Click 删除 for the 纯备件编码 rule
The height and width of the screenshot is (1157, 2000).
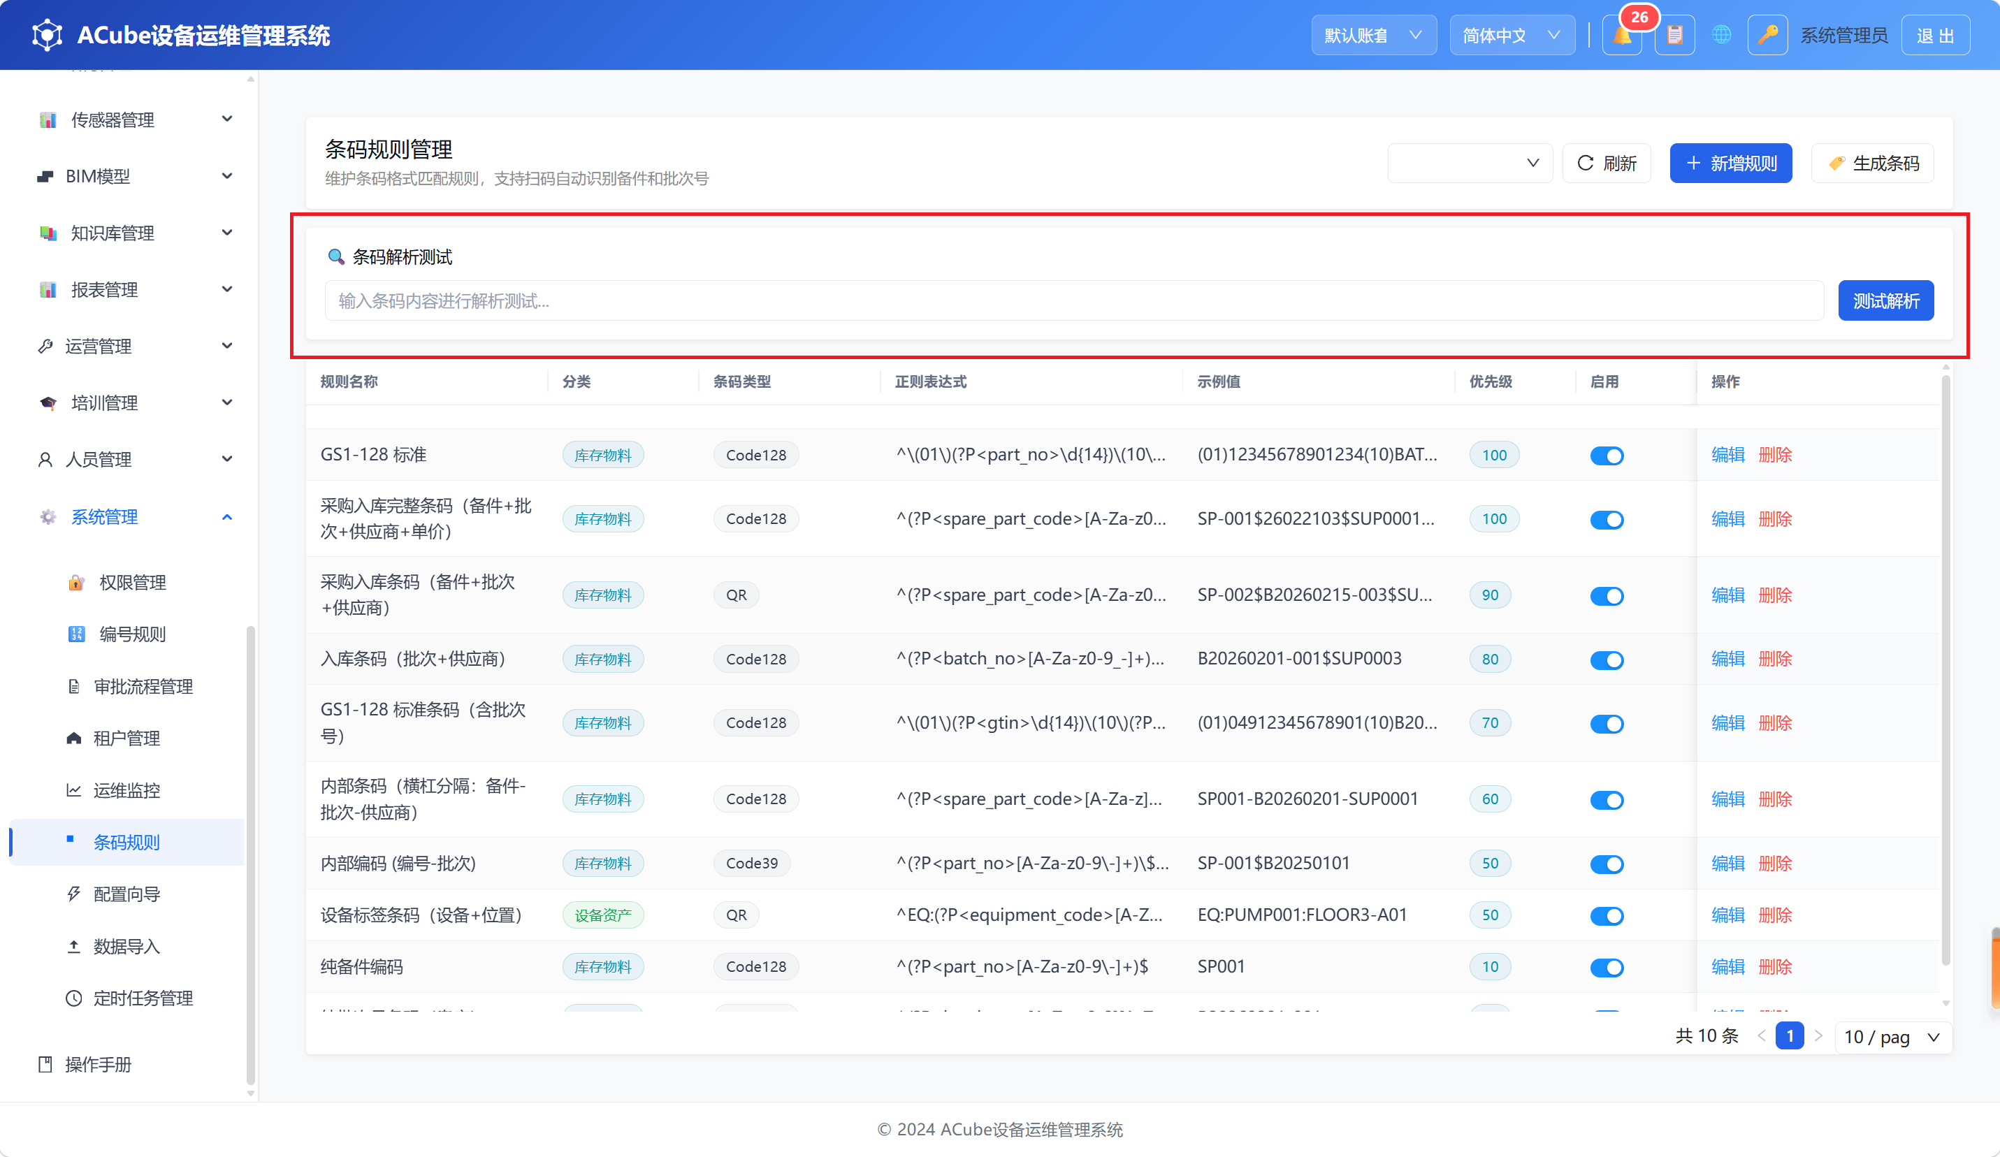click(x=1774, y=966)
